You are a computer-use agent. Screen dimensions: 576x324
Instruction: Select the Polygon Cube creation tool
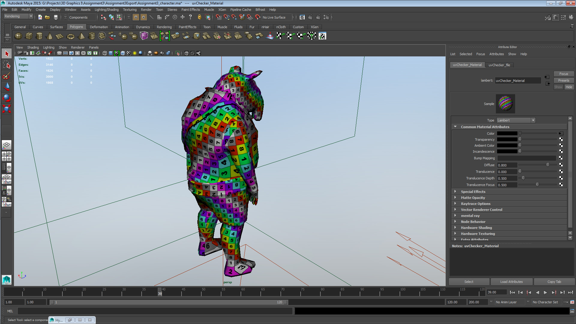[x=29, y=36]
